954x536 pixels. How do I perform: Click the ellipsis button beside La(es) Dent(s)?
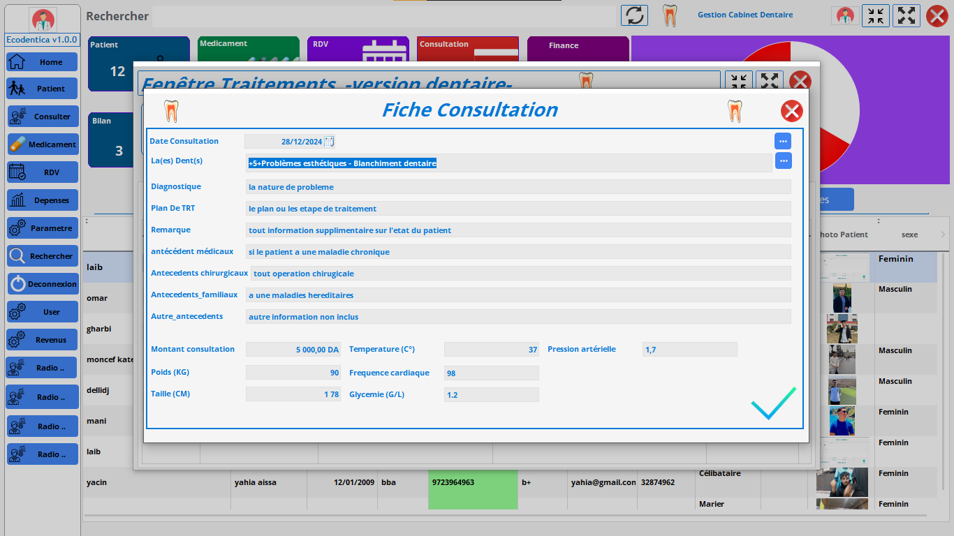tap(783, 161)
